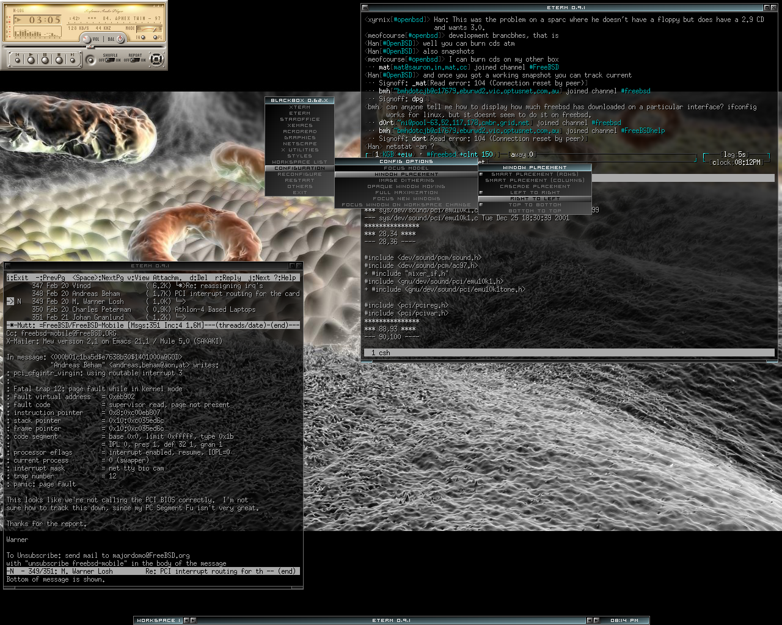The width and height of the screenshot is (782, 625).
Task: Toggle the Repeat switch
Action: tap(135, 60)
